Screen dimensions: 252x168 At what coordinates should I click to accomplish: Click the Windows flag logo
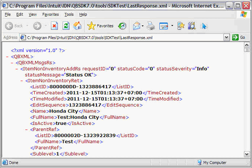(244, 15)
